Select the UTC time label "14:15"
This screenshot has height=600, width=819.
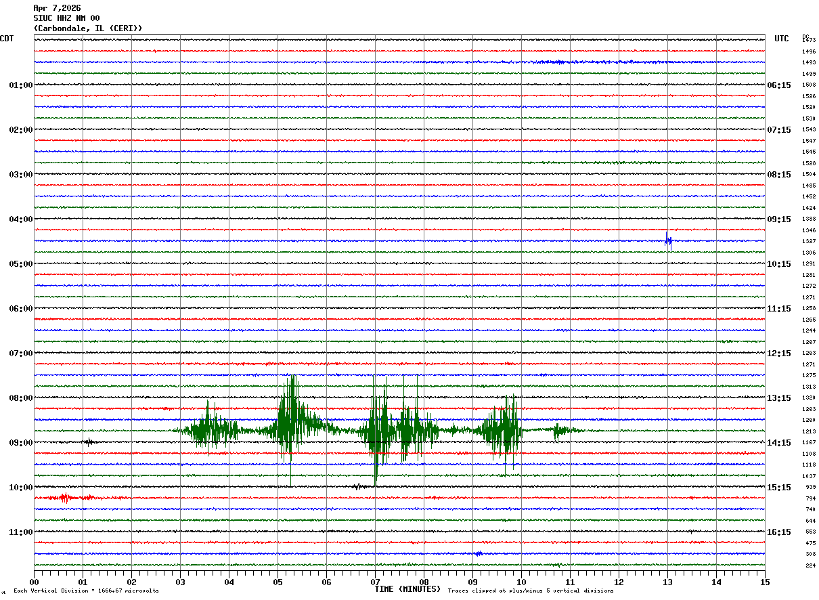click(779, 443)
